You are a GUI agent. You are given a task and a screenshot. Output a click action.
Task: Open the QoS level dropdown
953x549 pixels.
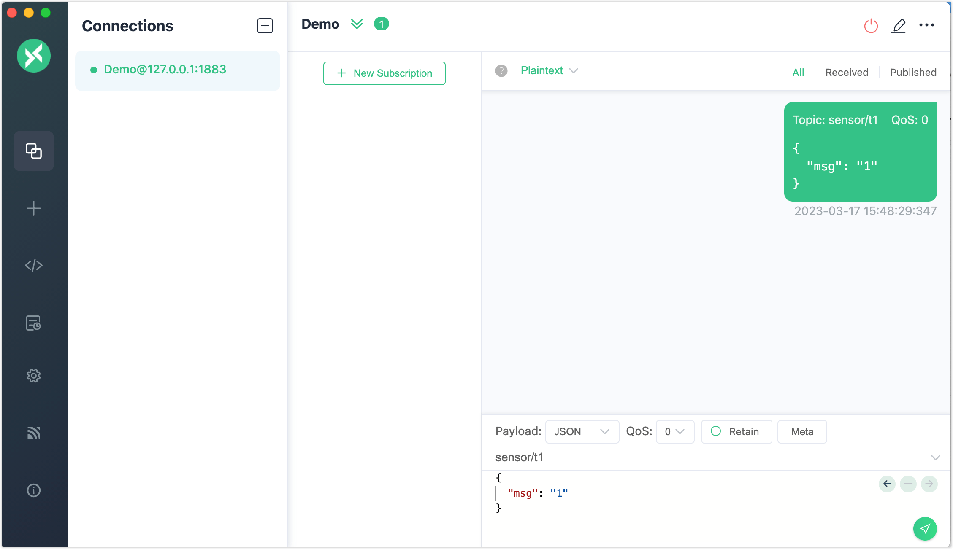[674, 431]
